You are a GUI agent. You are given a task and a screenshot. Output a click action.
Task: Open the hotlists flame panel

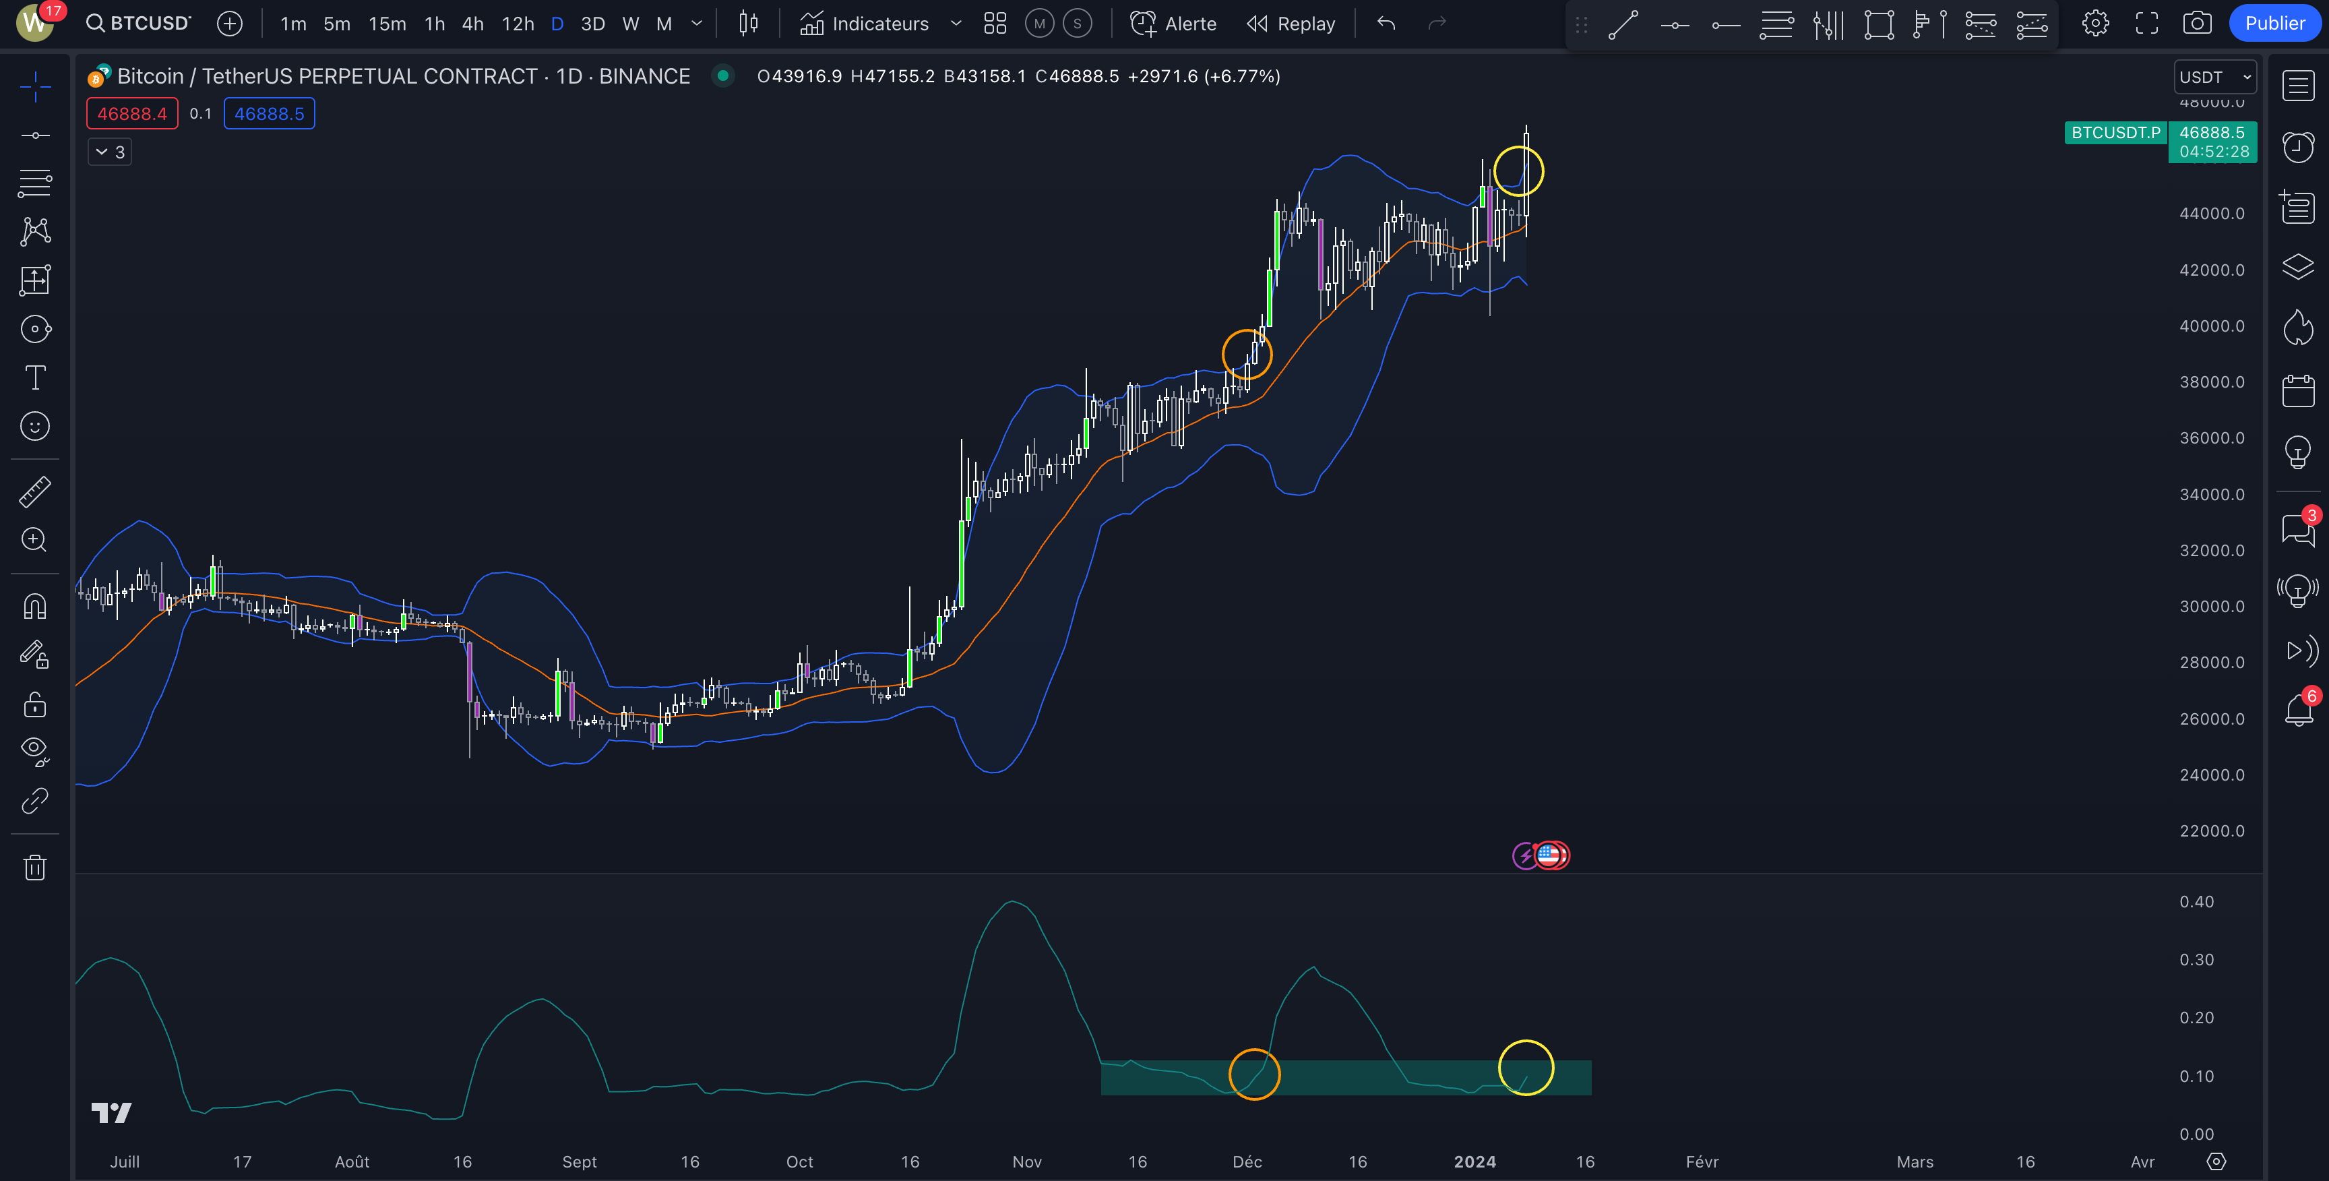(2297, 328)
